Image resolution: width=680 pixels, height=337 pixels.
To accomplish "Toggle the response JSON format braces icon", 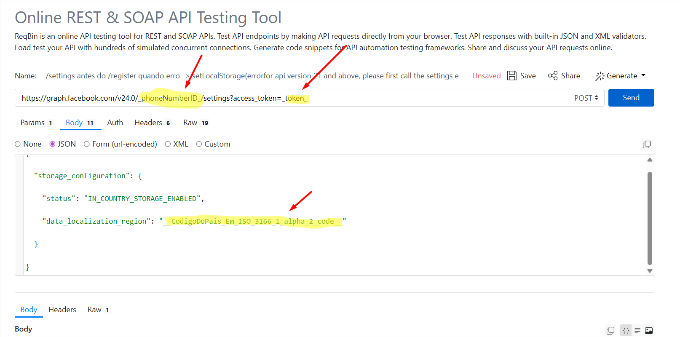I will (626, 331).
